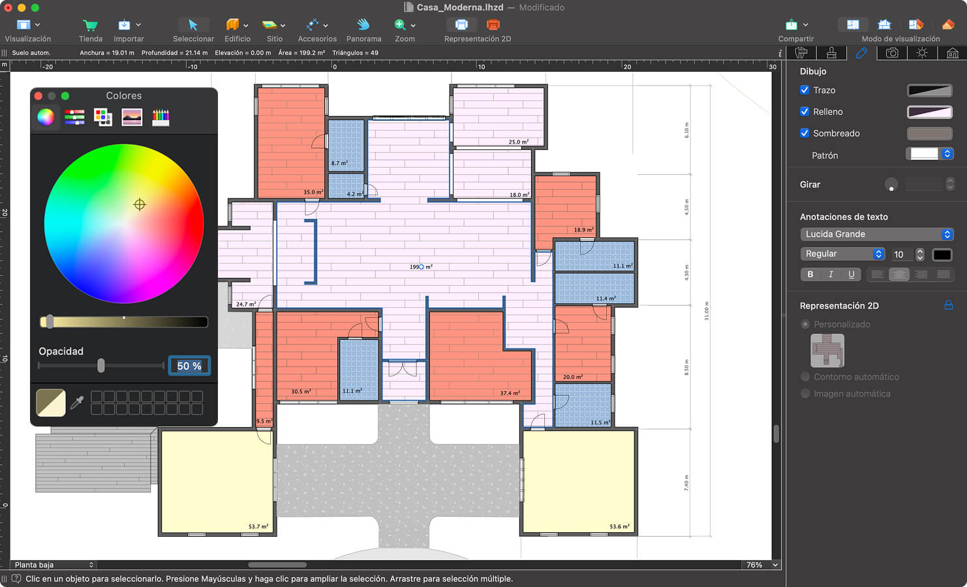Select the pencils tab in Colores

pos(161,117)
